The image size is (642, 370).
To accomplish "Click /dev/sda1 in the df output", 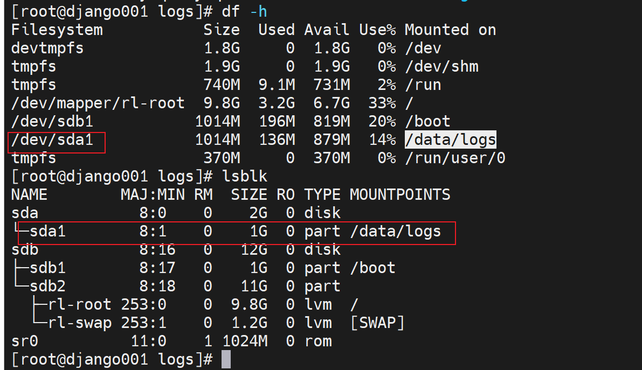I will 52,140.
